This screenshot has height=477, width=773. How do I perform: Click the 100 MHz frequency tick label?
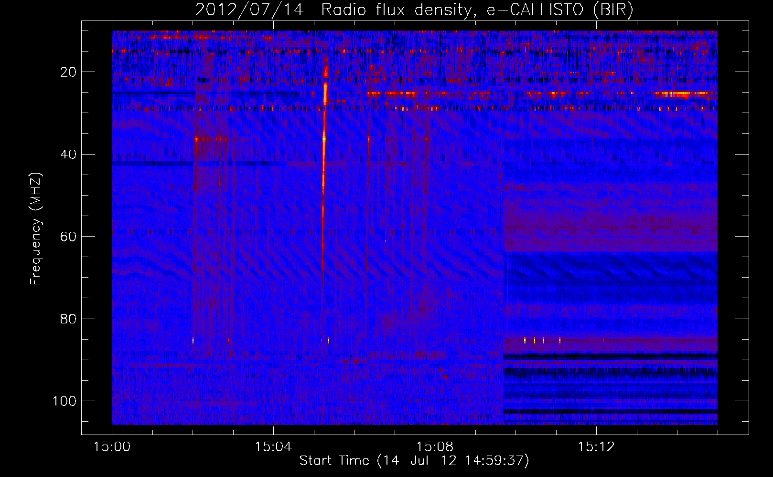tap(64, 401)
